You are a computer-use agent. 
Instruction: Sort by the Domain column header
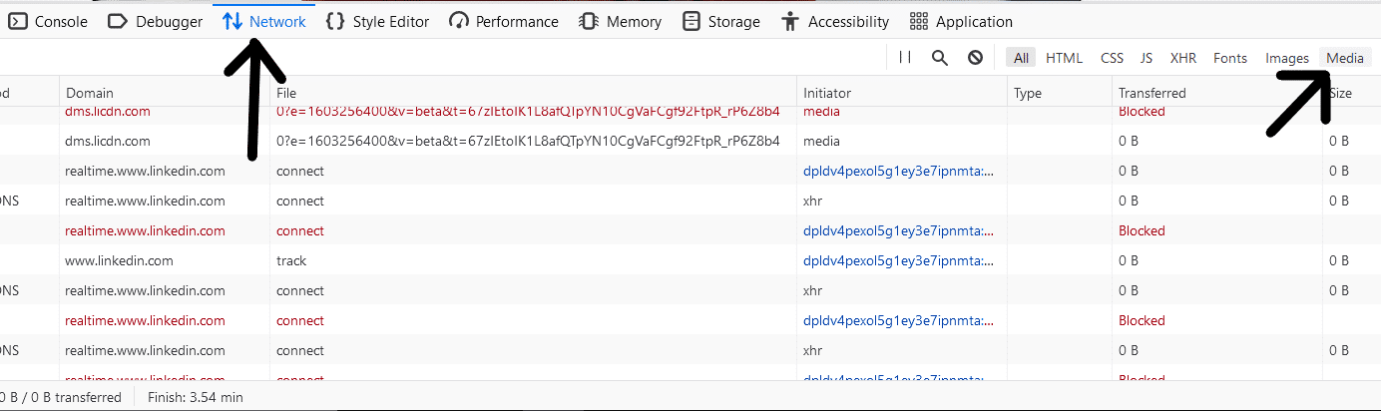(x=165, y=93)
